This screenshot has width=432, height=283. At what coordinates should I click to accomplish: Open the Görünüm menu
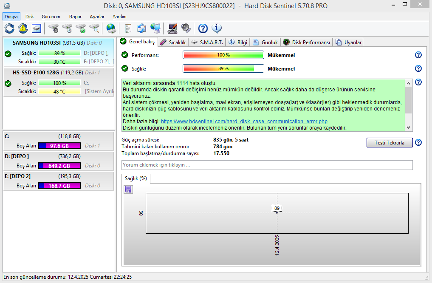[51, 17]
